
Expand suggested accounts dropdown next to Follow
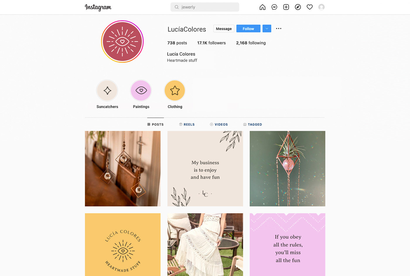267,29
